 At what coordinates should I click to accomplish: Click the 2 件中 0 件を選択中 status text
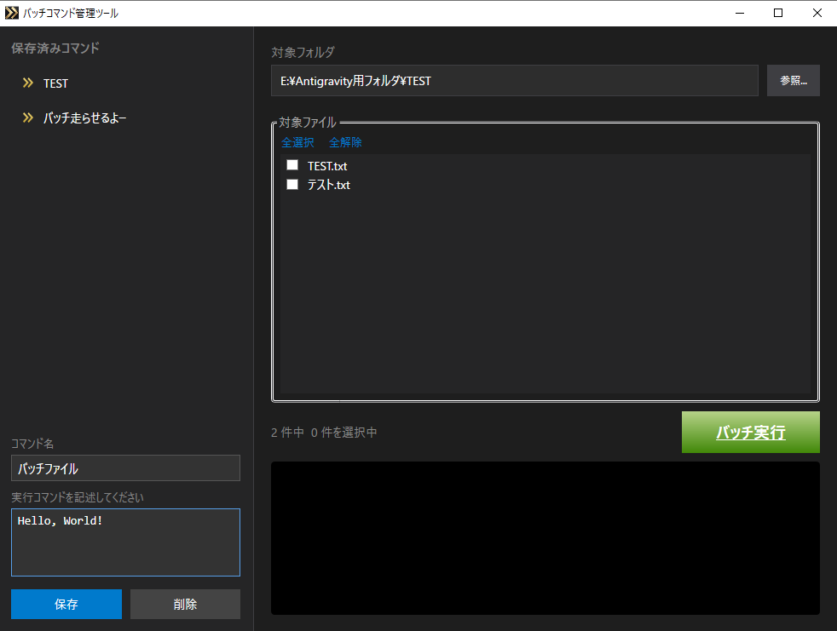click(x=324, y=432)
